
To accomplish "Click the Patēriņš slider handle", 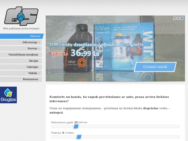I will click(79, 137).
